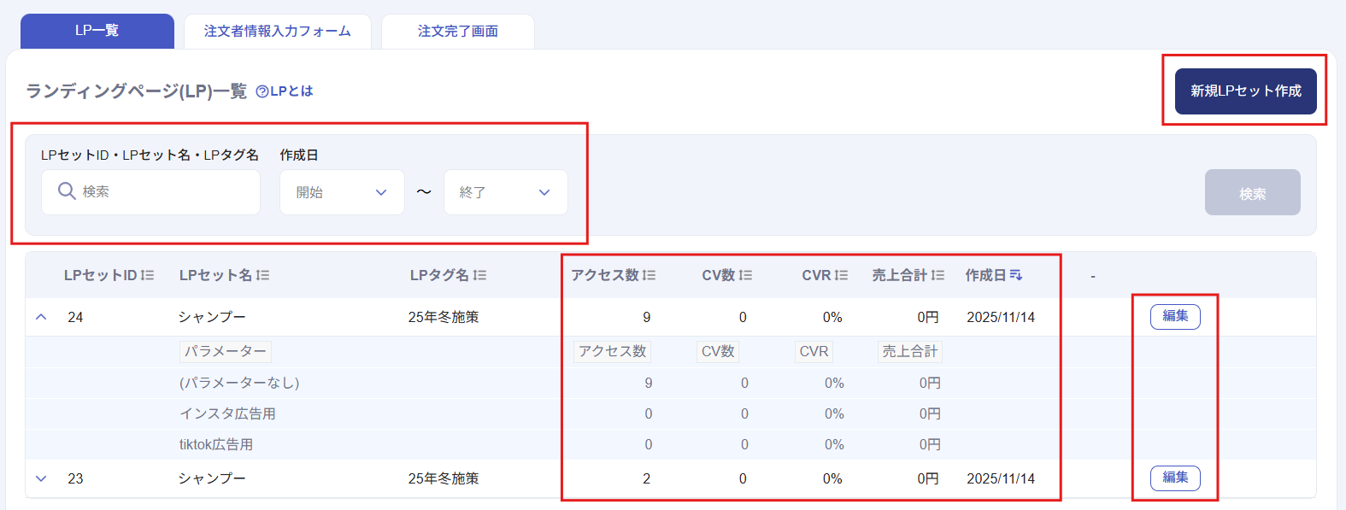
Task: Expand row 23 with the chevron
Action: pyautogui.click(x=41, y=478)
